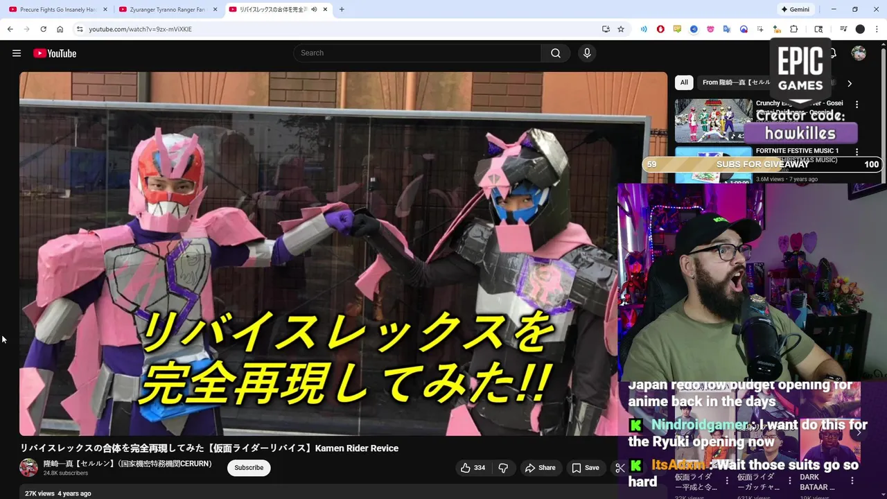This screenshot has height=499, width=887.
Task: Save the video to a playlist
Action: pos(586,468)
